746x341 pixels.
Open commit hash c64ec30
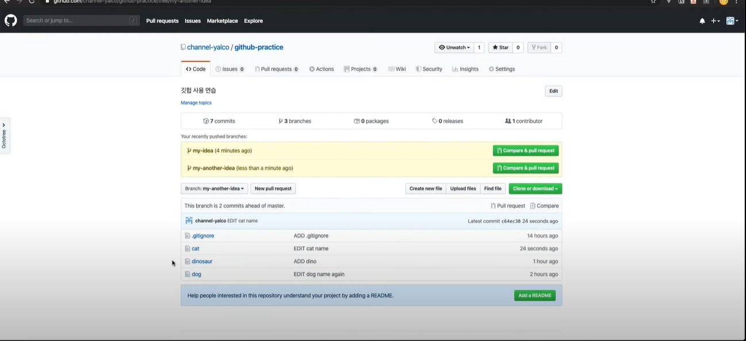click(511, 221)
